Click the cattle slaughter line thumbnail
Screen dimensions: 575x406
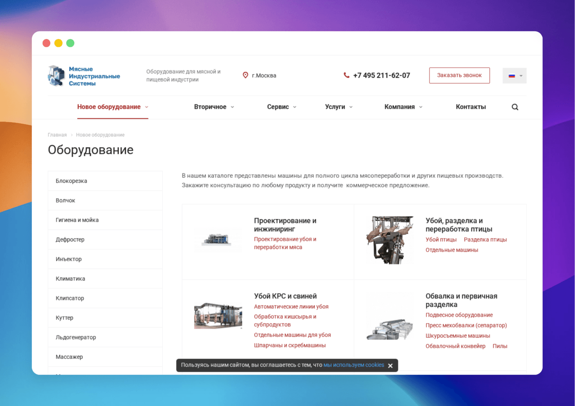(218, 315)
